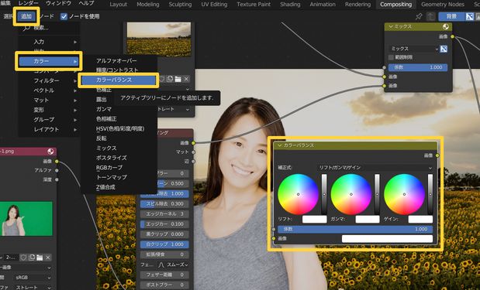Click the 白クリップ 1.000 slider
Image resolution: width=480 pixels, height=290 pixels.
[x=164, y=244]
